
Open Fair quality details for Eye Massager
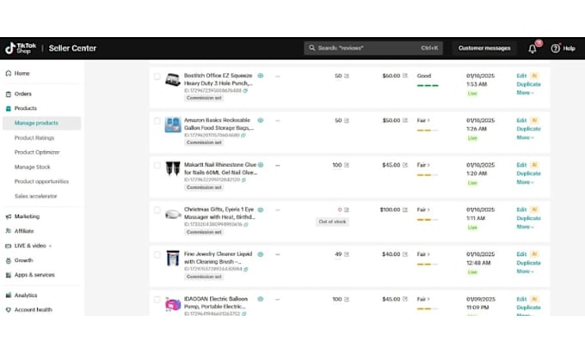(423, 210)
